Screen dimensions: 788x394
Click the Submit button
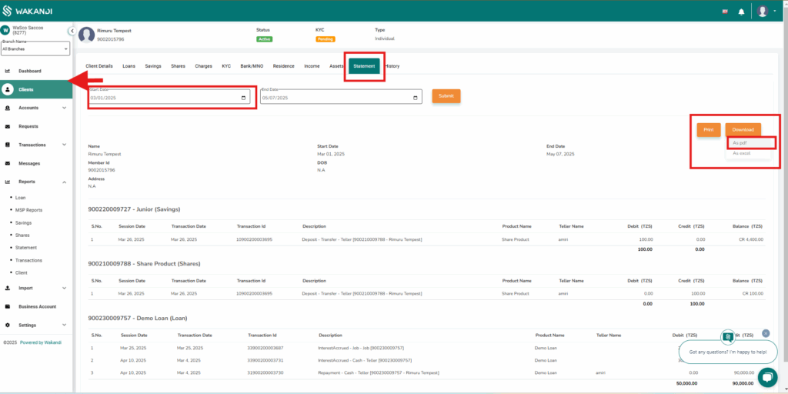[446, 96]
